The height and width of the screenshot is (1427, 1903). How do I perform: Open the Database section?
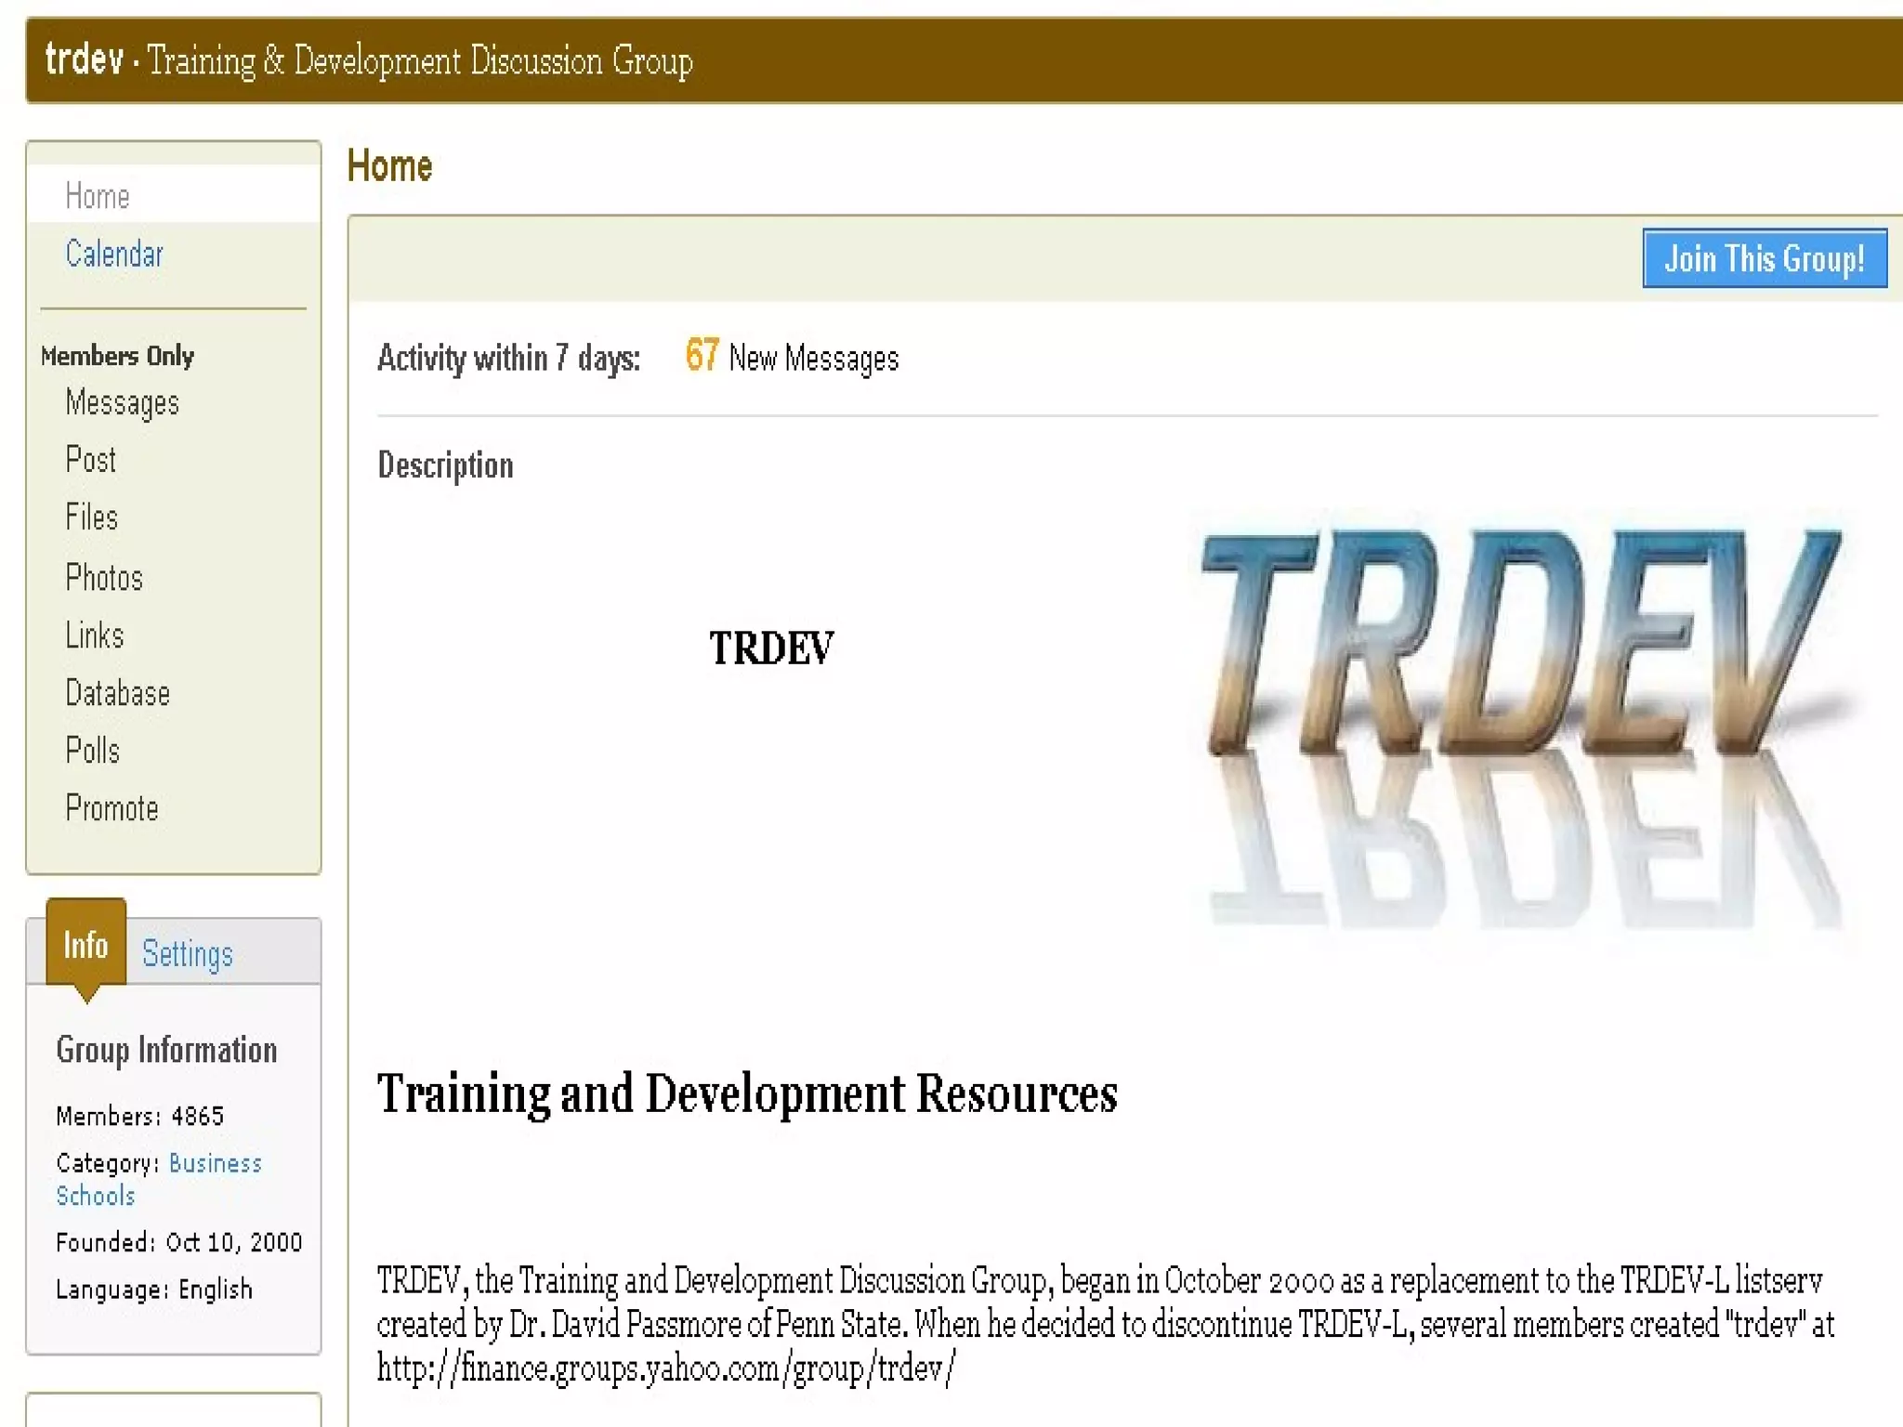point(117,693)
